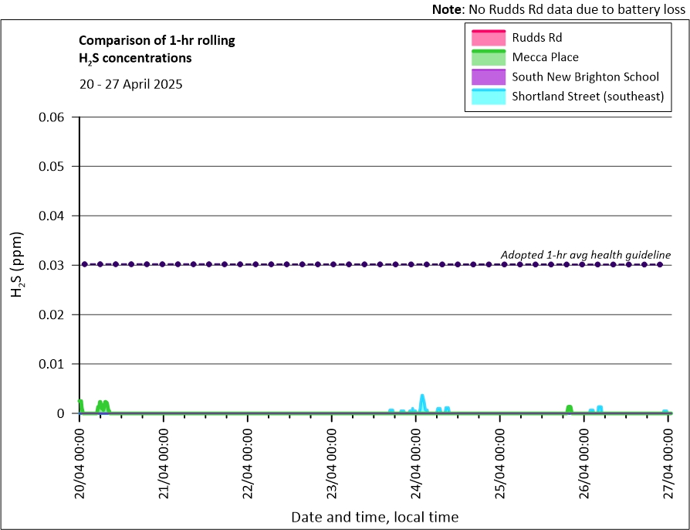690x530 pixels.
Task: Select the Mecca Place legend label
Action: (545, 57)
